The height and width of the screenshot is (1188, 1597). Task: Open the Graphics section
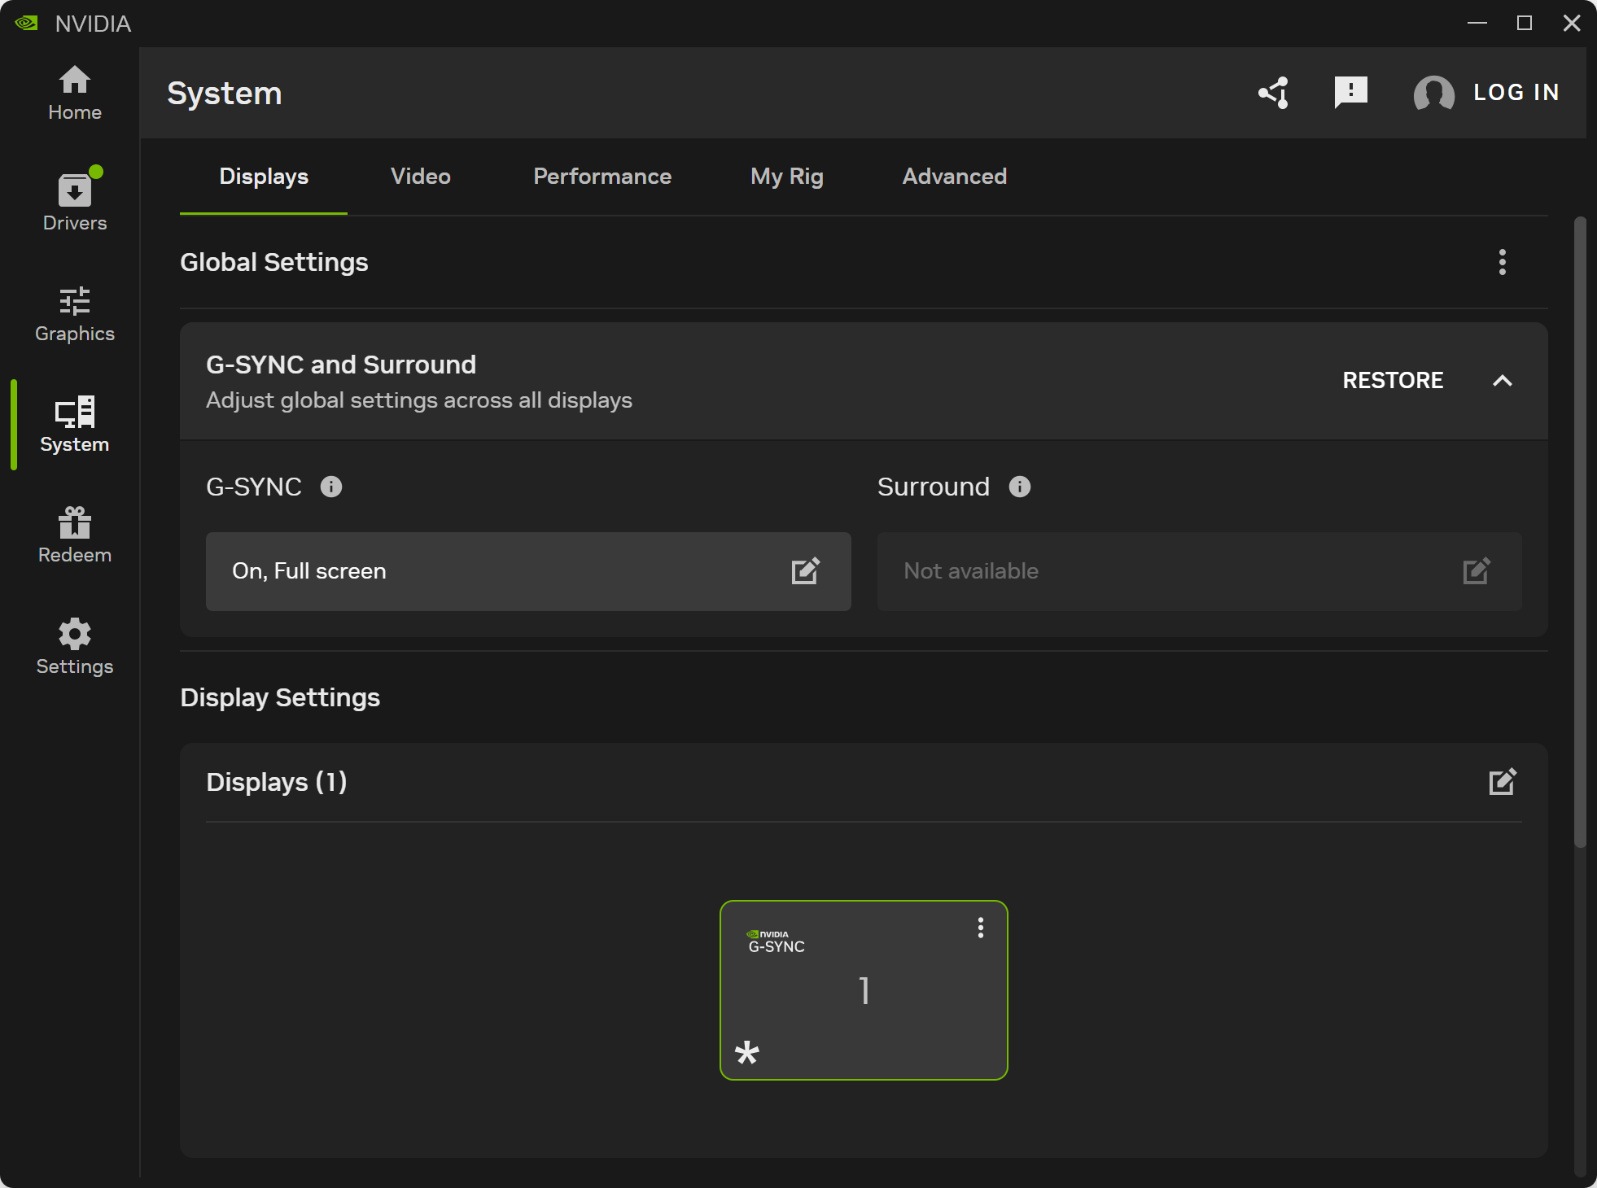(x=75, y=315)
